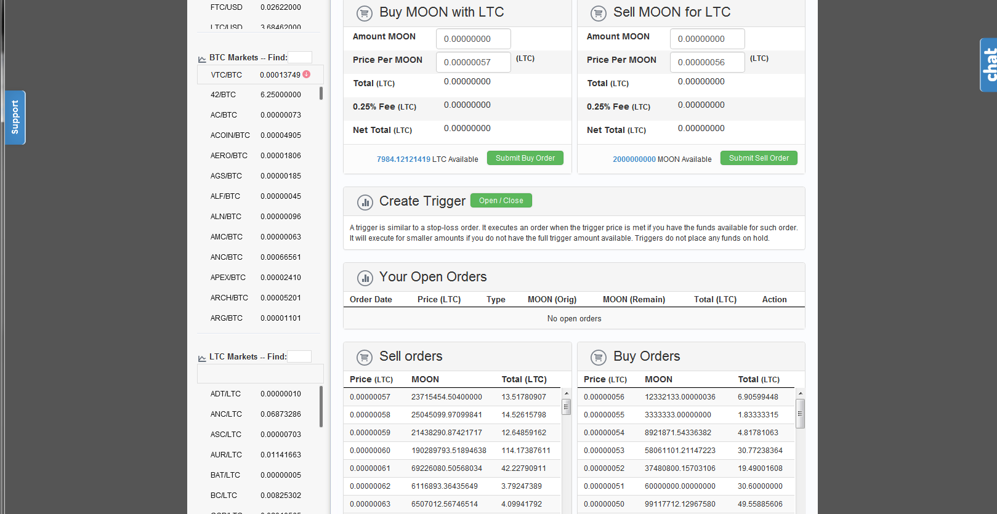Select the ADT/LTC market
This screenshot has width=997, height=514.
[x=259, y=394]
